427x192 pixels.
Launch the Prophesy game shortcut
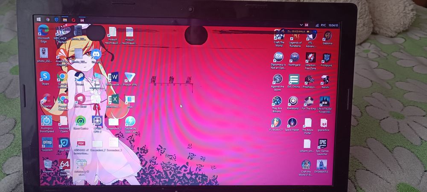(310, 81)
